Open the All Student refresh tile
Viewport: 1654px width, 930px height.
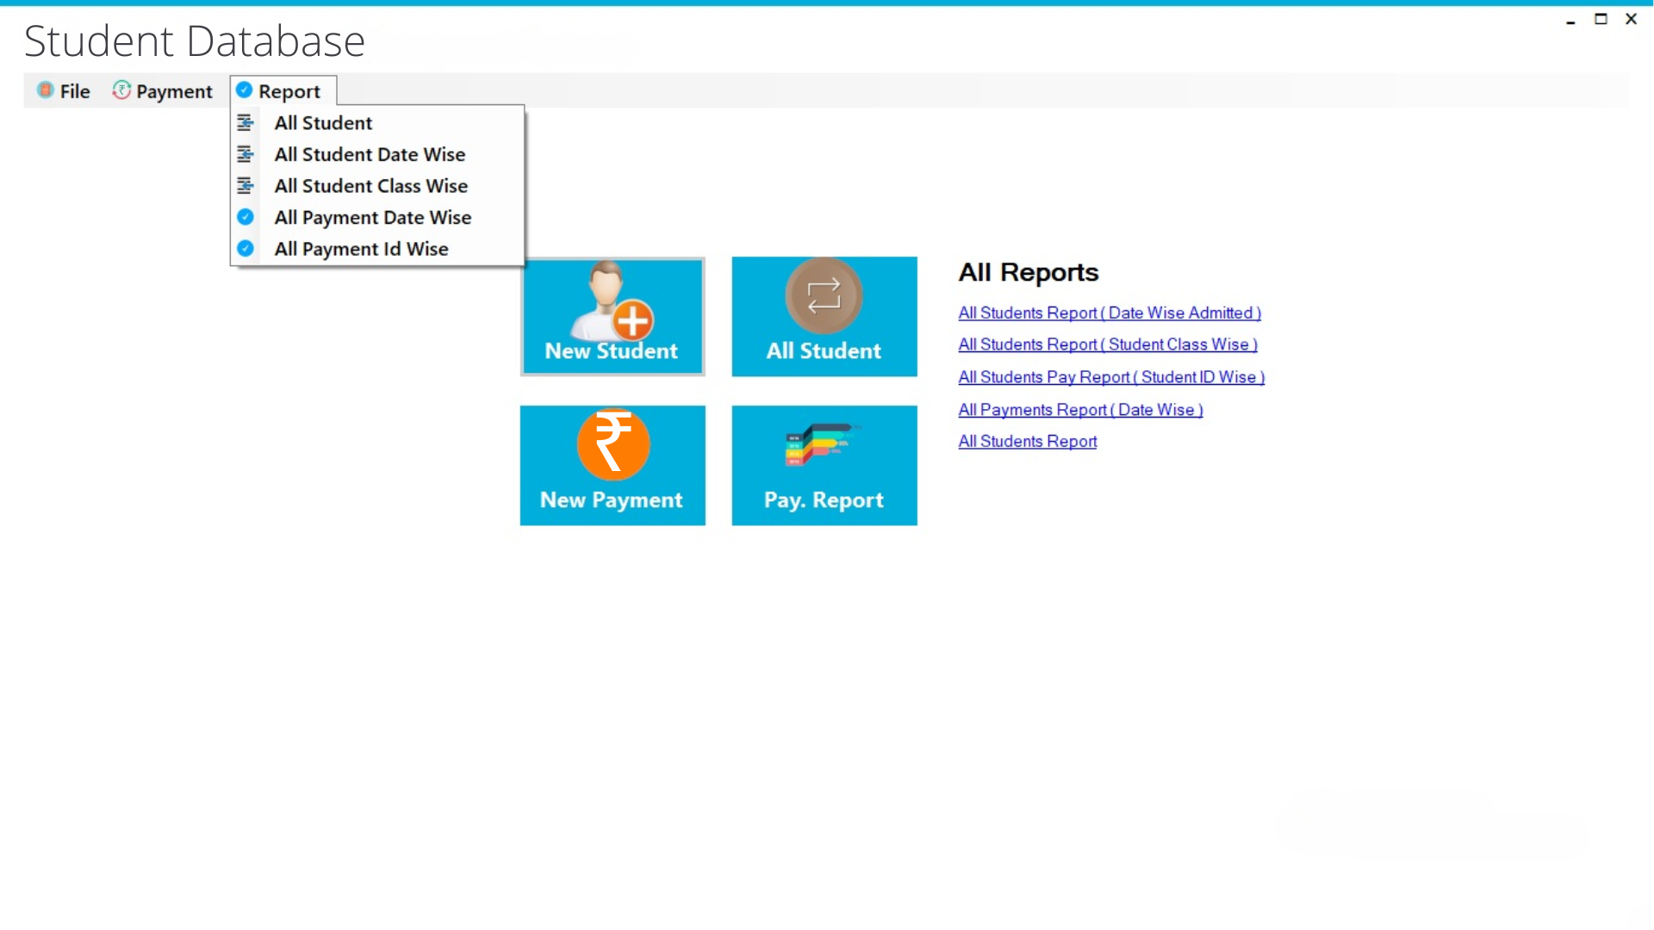tap(824, 316)
